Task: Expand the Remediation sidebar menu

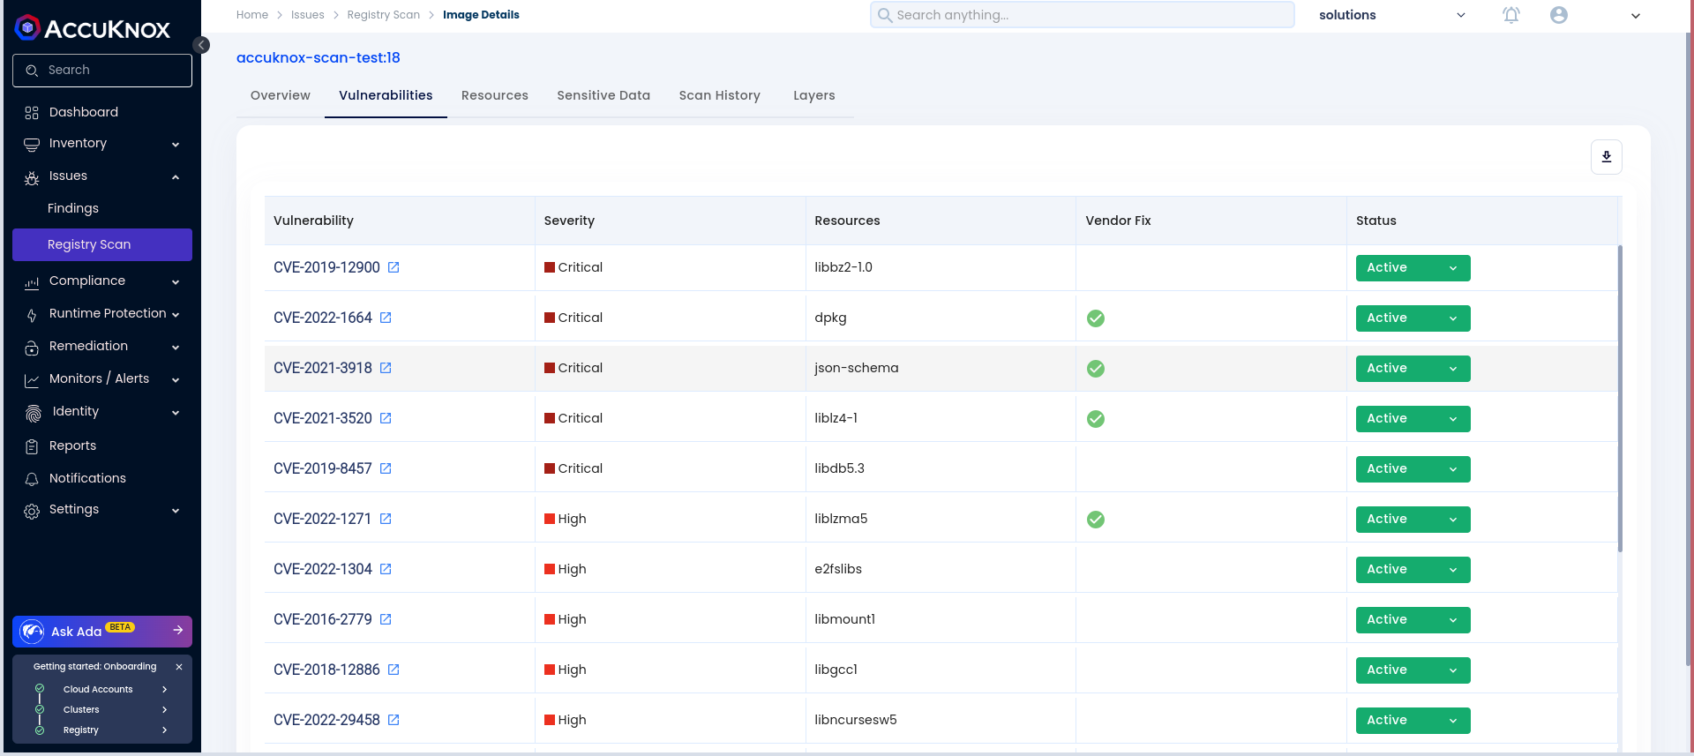Action: (102, 347)
